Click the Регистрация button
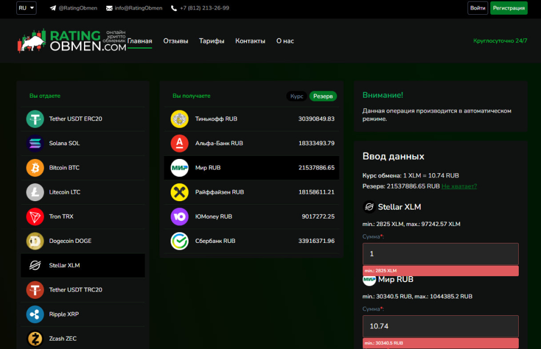The height and width of the screenshot is (349, 541). click(x=509, y=8)
